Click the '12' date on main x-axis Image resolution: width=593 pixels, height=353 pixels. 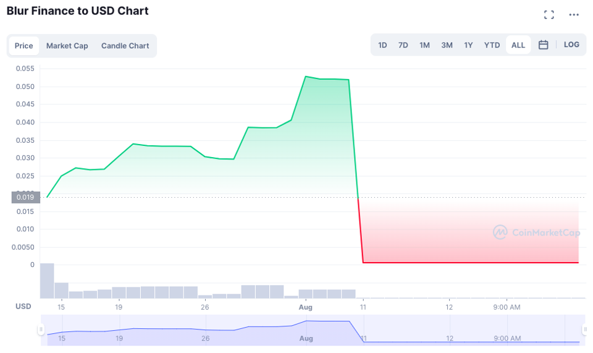tap(449, 307)
